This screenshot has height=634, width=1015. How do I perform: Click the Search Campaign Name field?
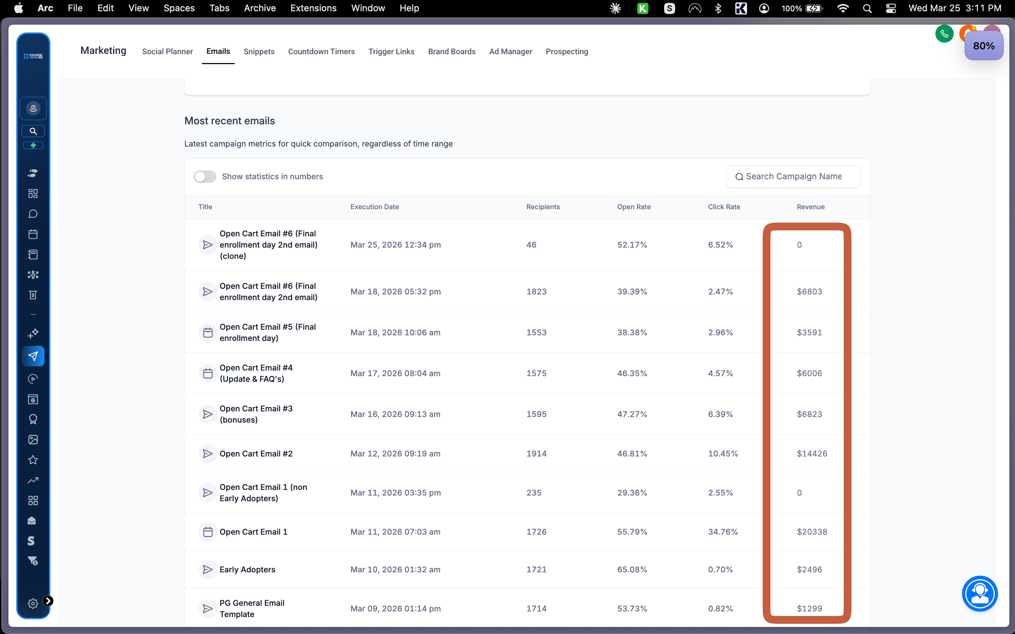(793, 176)
